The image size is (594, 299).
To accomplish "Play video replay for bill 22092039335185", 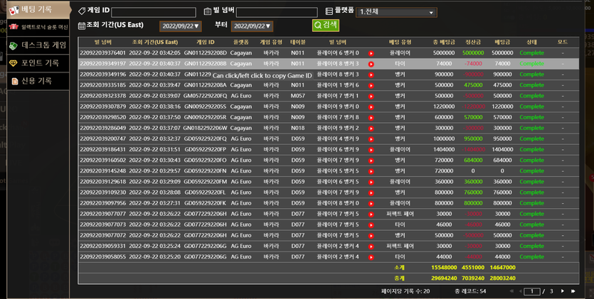I will click(x=371, y=86).
